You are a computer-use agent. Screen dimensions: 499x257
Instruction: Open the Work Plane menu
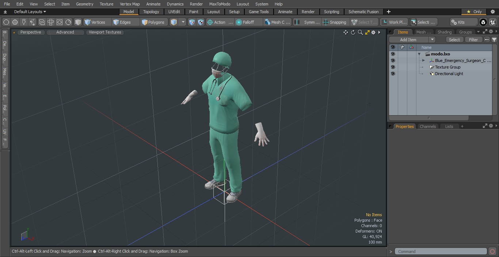coord(394,22)
